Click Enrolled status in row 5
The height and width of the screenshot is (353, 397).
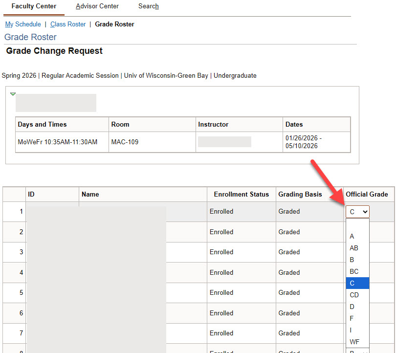coord(221,292)
